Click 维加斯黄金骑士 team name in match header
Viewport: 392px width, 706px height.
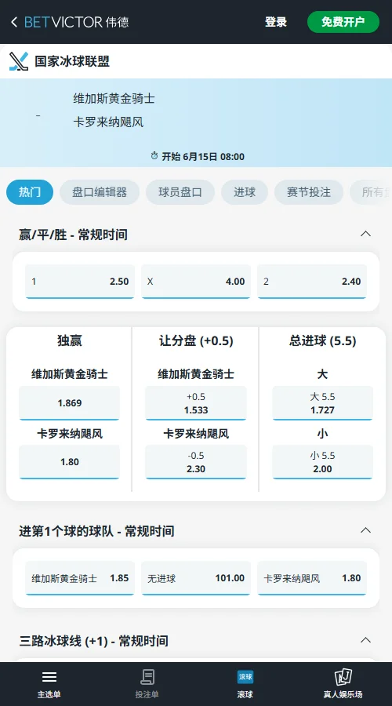[x=114, y=98]
